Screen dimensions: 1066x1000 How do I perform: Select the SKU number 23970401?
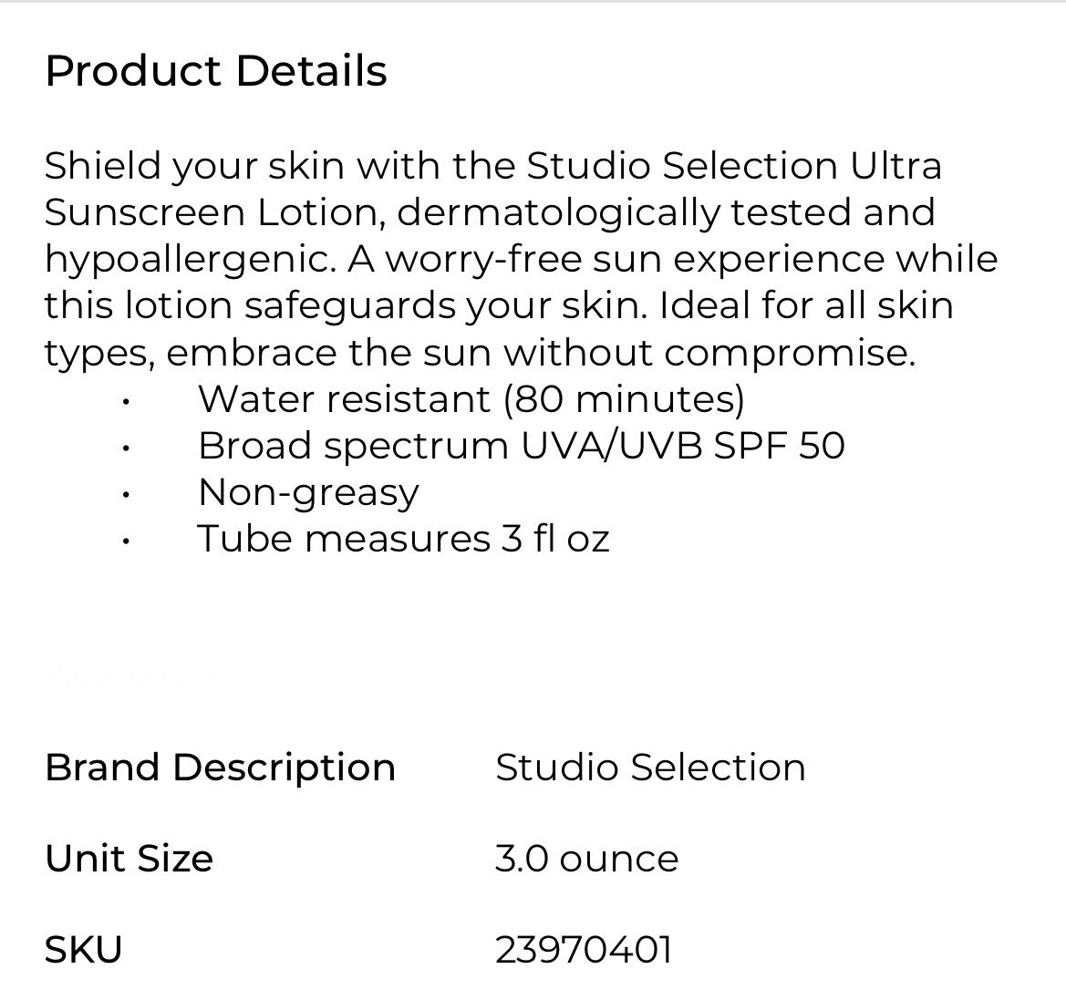(x=584, y=950)
